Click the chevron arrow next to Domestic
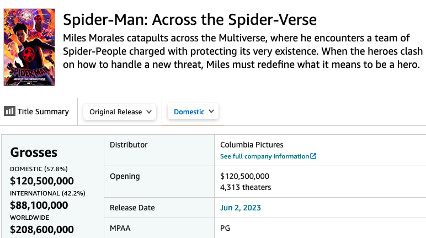 (x=211, y=111)
